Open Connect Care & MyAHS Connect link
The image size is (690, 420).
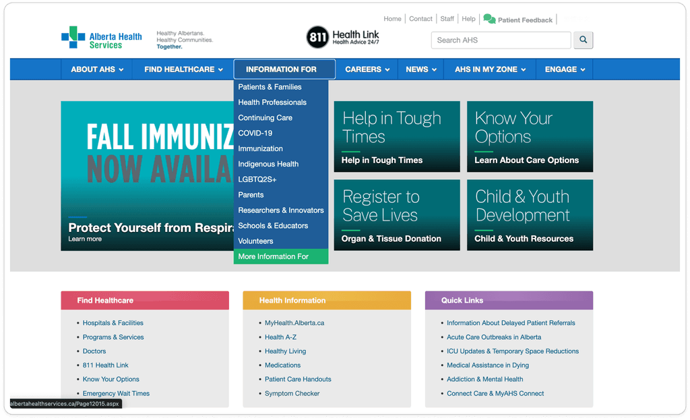point(495,394)
